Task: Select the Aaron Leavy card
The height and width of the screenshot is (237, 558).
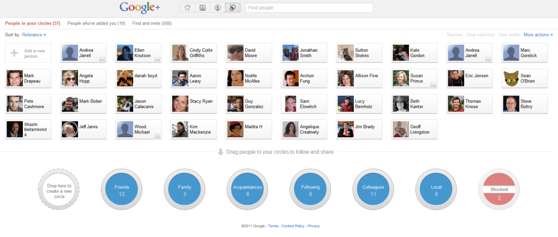Action: [x=194, y=78]
